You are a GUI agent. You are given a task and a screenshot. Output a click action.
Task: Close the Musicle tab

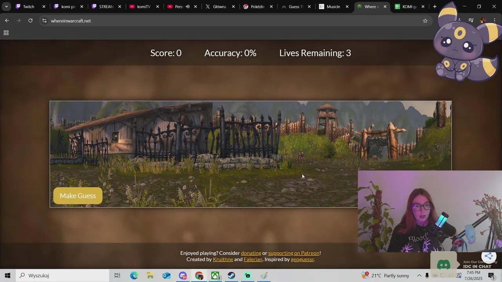click(x=347, y=7)
